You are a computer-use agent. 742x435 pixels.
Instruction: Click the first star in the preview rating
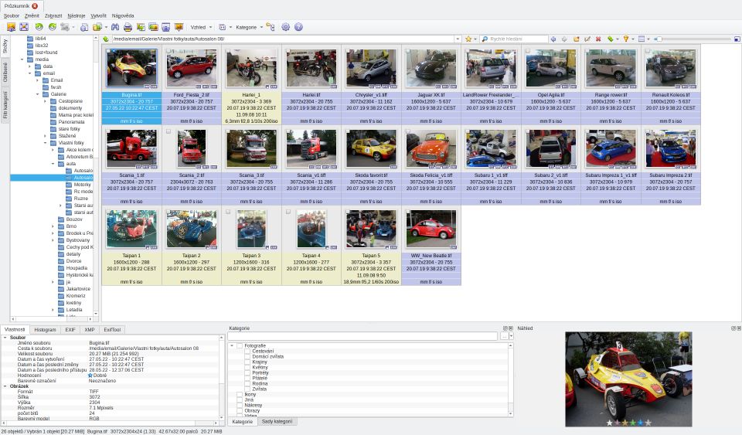click(610, 423)
